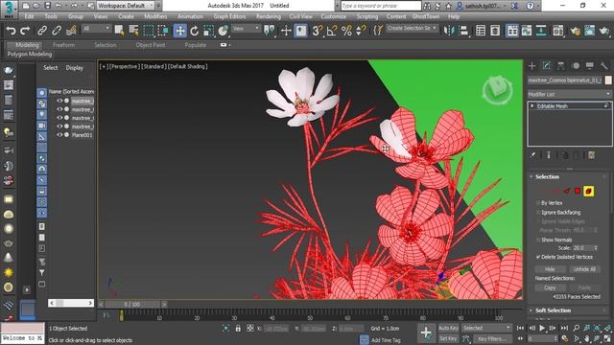Click the Align tool icon
614x345 pixels.
(x=463, y=31)
